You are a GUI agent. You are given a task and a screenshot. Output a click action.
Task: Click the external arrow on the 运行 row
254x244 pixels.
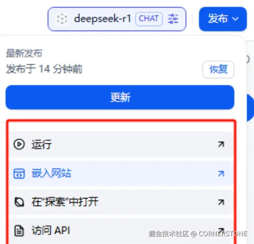pos(221,144)
